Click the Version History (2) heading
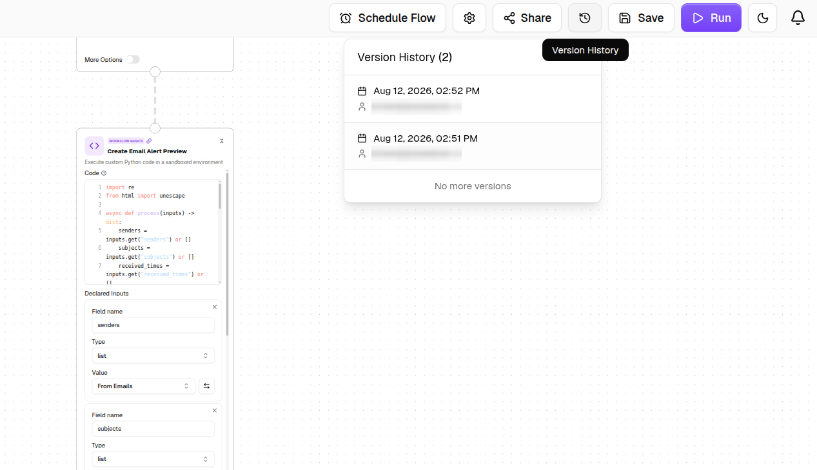817x470 pixels. [x=404, y=57]
